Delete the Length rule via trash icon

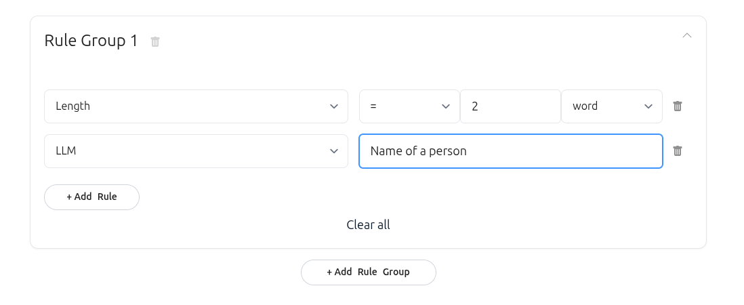pos(677,106)
